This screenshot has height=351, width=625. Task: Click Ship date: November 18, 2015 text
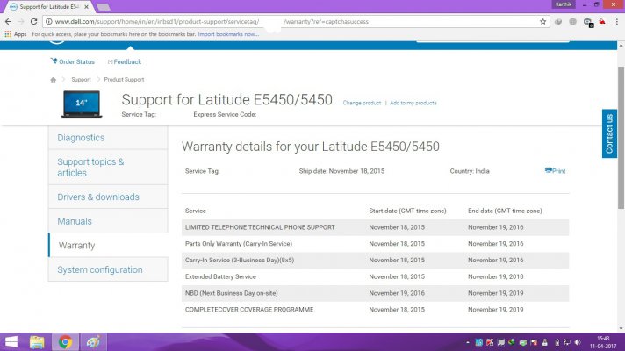(341, 171)
